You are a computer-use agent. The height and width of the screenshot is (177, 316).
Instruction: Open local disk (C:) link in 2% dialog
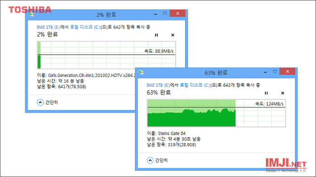[85, 27]
